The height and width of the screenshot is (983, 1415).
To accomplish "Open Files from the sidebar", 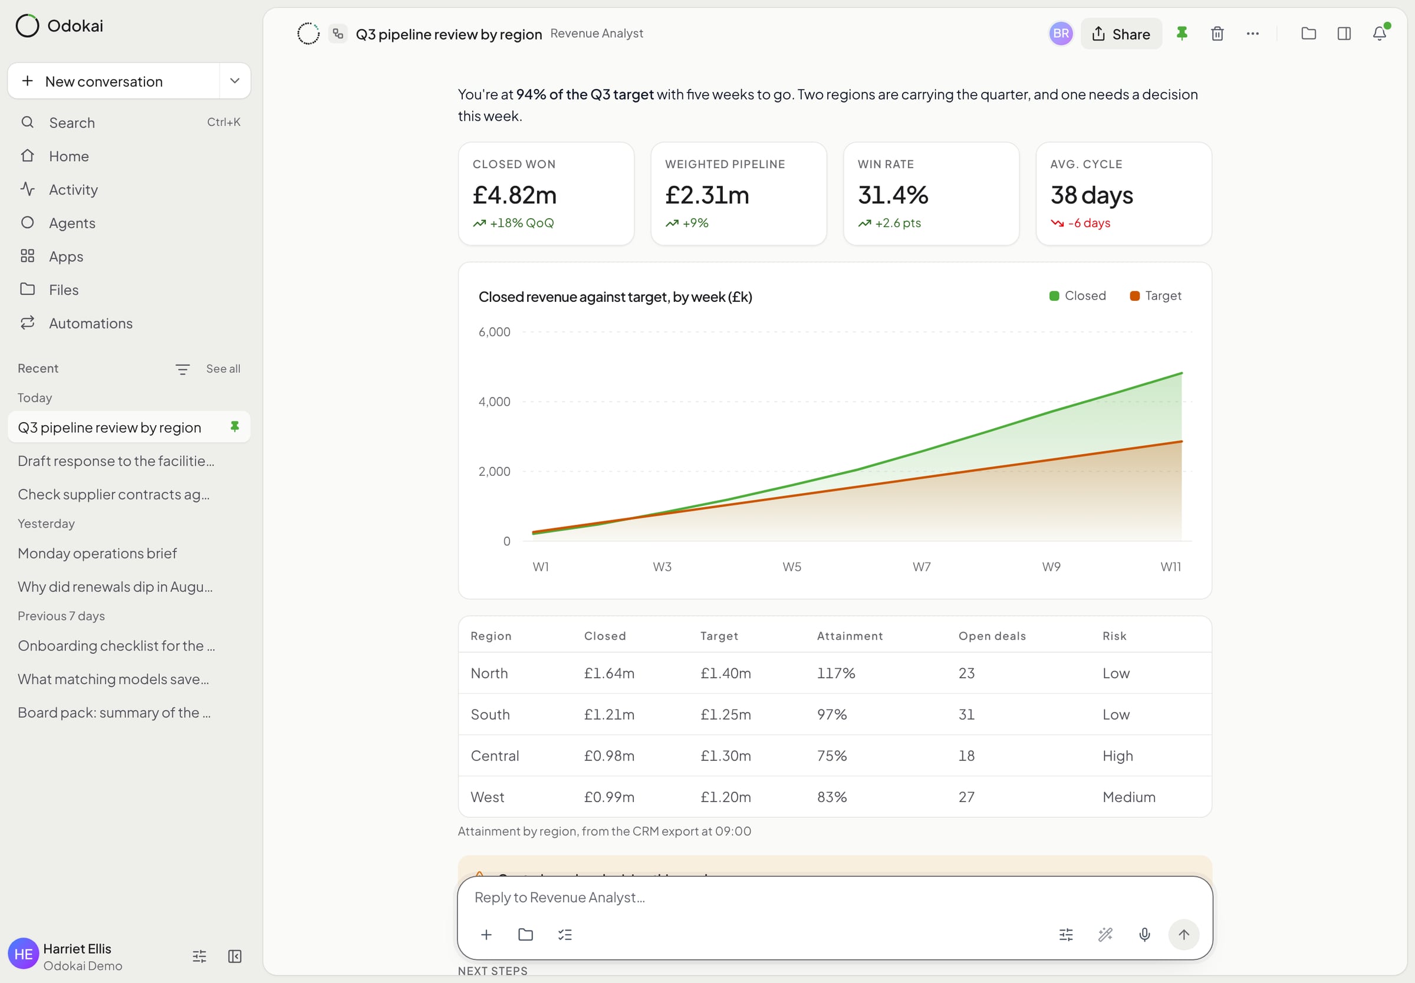I will pos(129,290).
